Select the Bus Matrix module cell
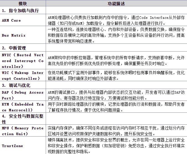 coord(14,35)
